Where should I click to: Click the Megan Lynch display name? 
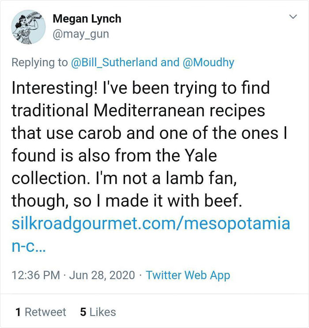tap(87, 19)
